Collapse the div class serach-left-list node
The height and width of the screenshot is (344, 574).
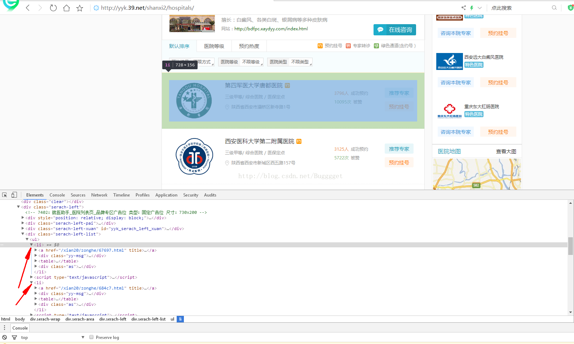pyautogui.click(x=23, y=234)
